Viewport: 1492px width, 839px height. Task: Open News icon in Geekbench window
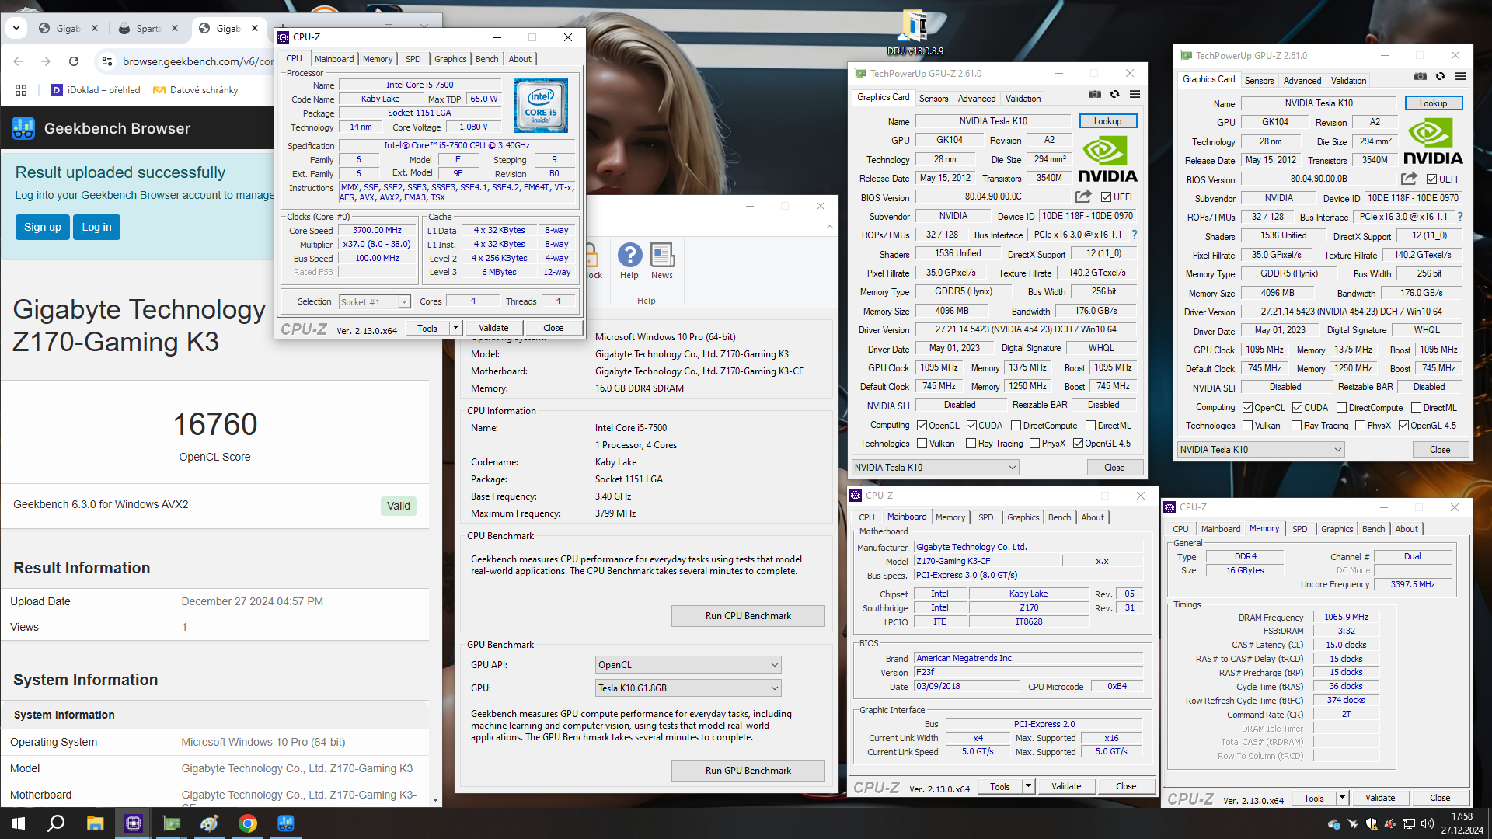click(662, 261)
